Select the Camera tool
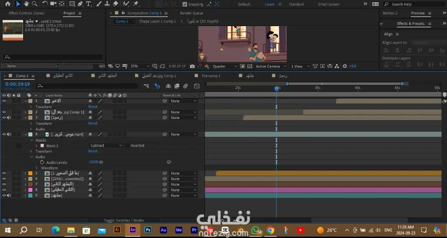The image size is (447, 238). (x=53, y=3)
